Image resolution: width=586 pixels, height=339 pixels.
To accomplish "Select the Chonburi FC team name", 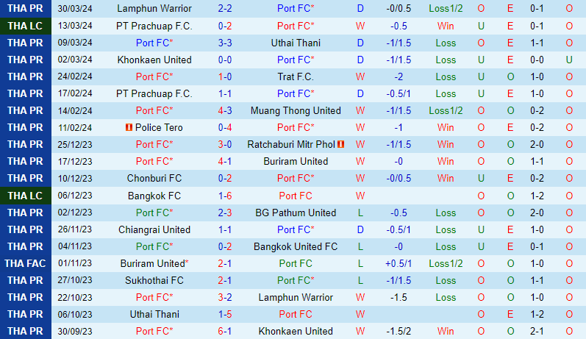I will click(154, 179).
